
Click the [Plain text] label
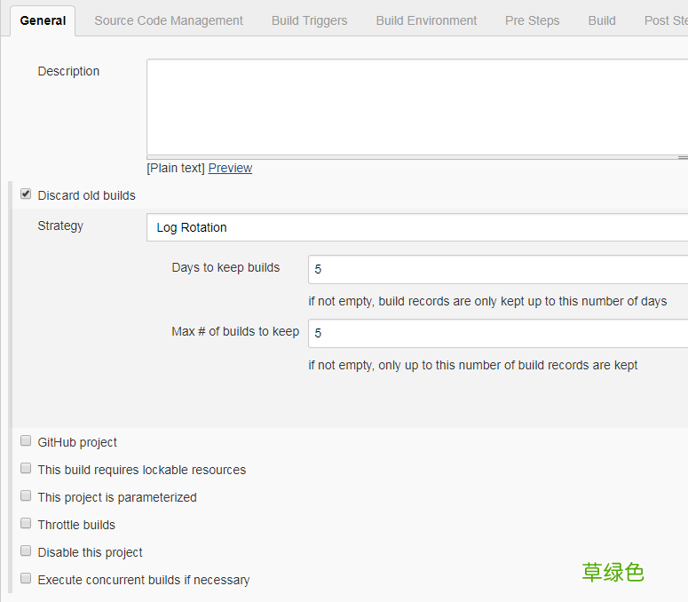click(x=176, y=168)
